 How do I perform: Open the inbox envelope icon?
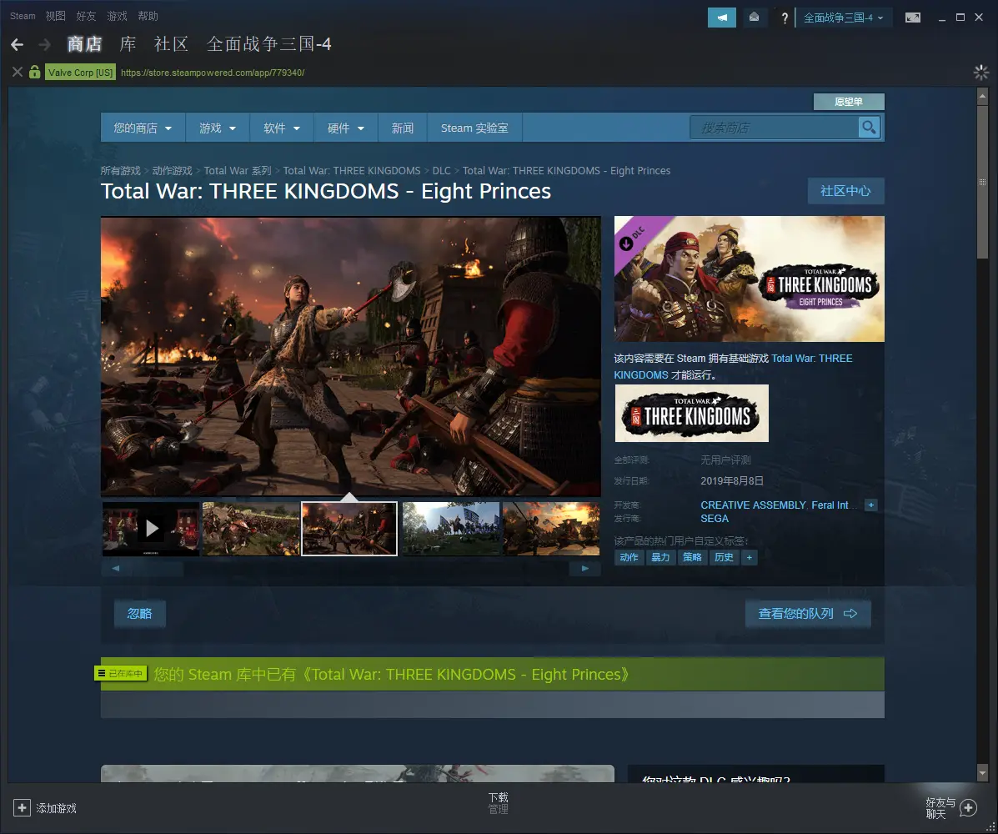point(754,18)
